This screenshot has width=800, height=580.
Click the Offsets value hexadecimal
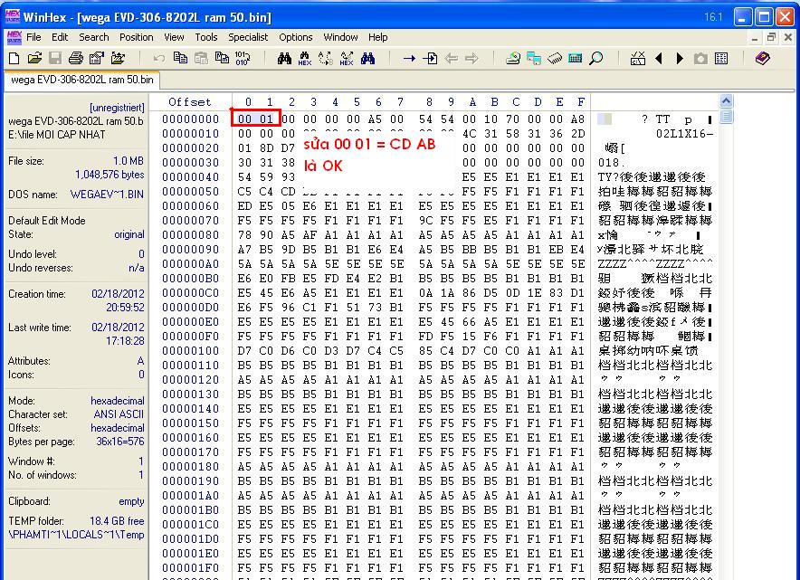click(x=118, y=428)
